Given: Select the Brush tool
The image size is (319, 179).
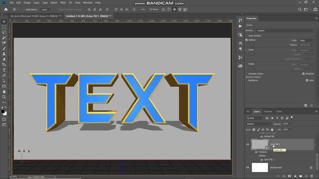Looking at the screenshot, I should pyautogui.click(x=4, y=49).
